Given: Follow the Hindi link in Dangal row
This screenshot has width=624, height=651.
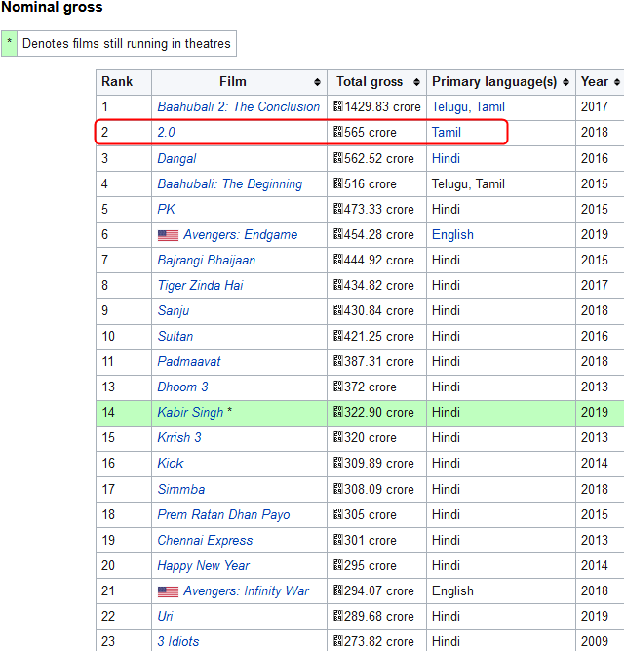Looking at the screenshot, I should (x=447, y=158).
